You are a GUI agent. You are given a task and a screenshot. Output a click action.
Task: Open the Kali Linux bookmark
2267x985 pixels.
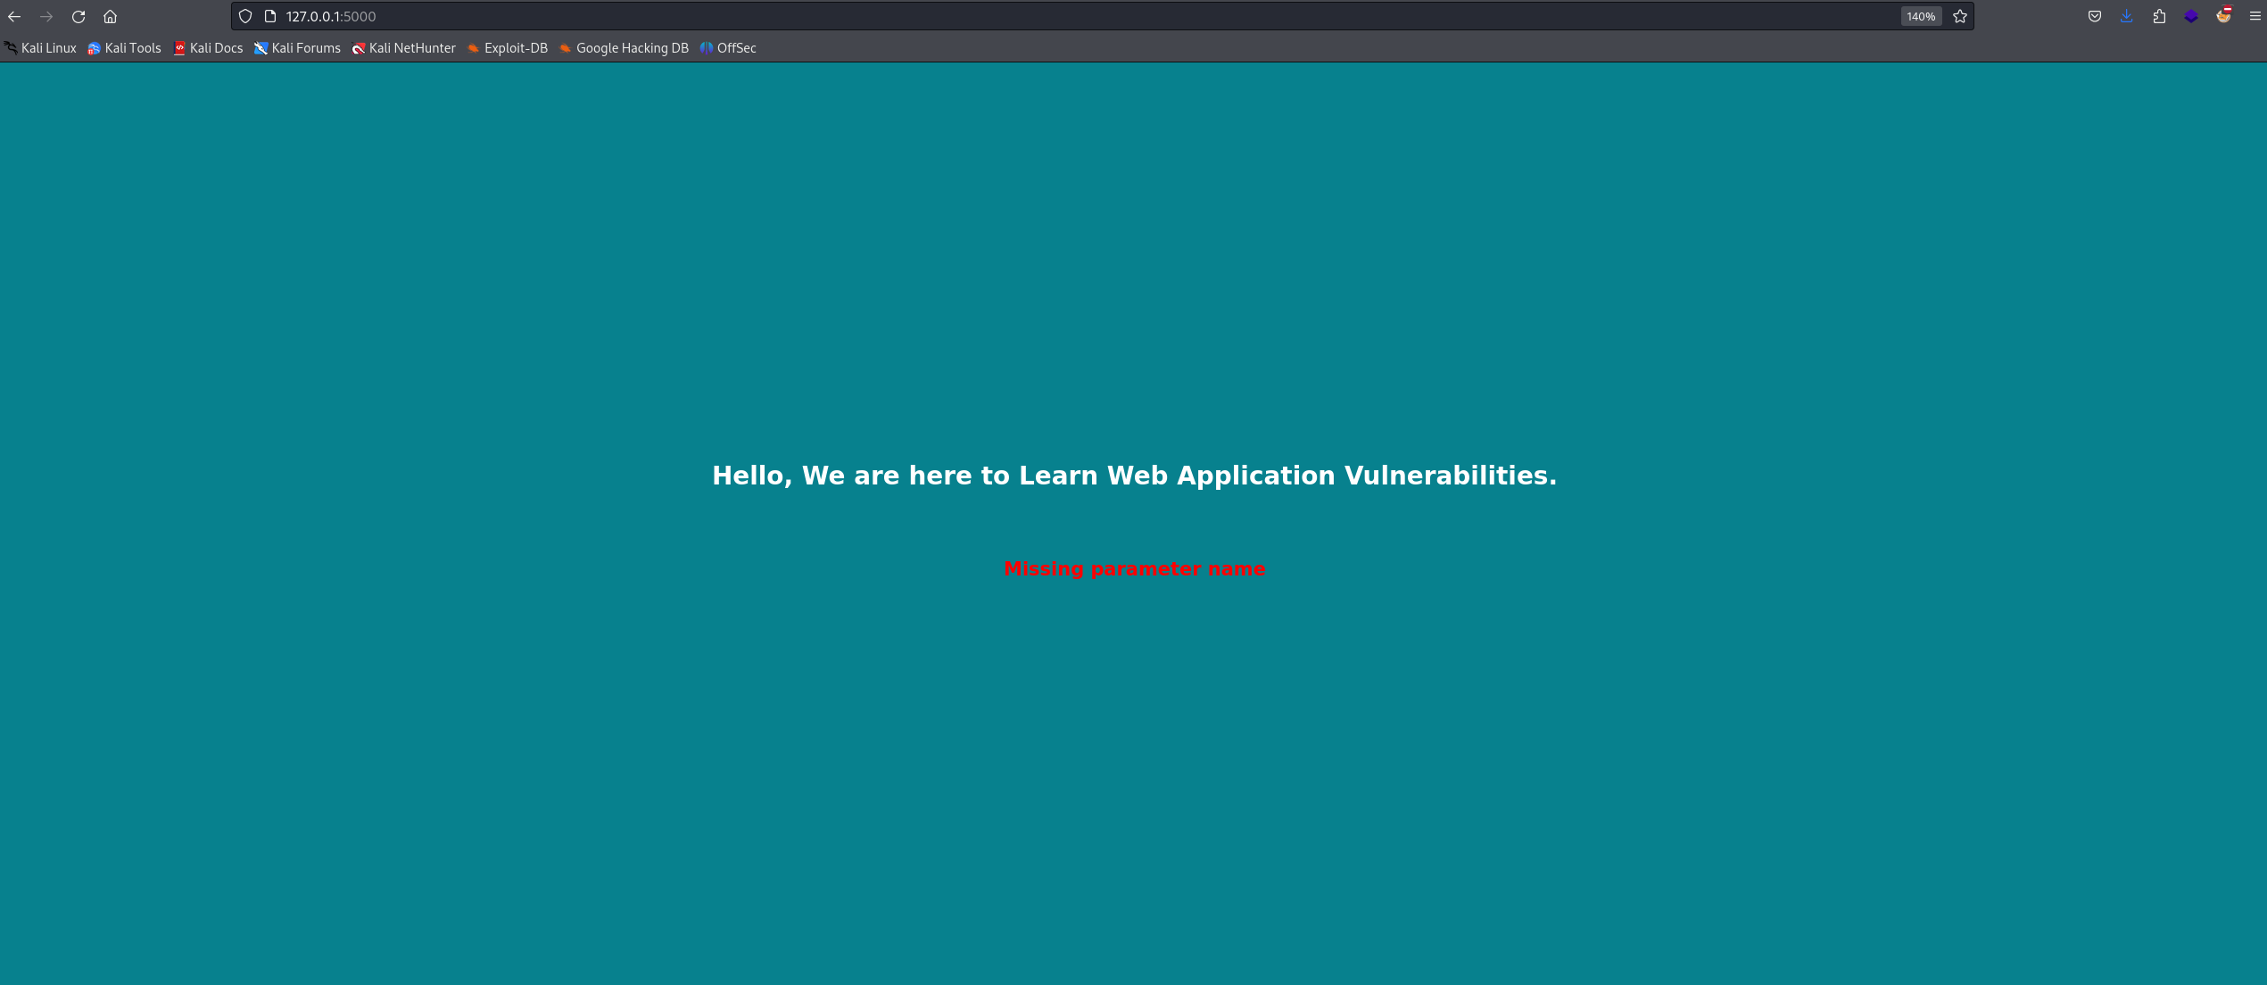(41, 48)
